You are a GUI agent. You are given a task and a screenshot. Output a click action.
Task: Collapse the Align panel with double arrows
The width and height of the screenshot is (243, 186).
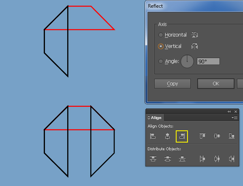[229, 111]
